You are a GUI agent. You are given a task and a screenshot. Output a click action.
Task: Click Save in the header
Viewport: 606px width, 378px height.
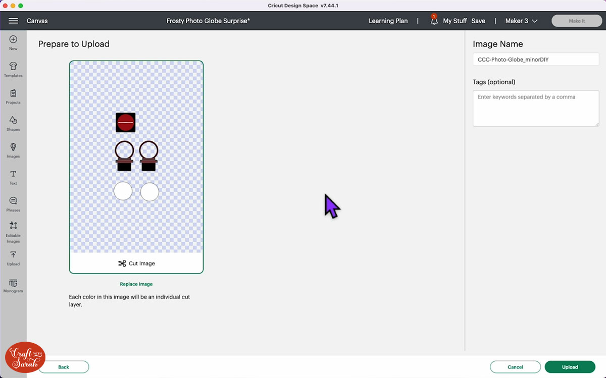[478, 21]
